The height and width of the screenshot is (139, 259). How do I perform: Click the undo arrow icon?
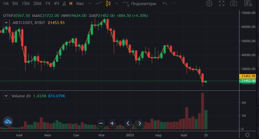click(165, 4)
